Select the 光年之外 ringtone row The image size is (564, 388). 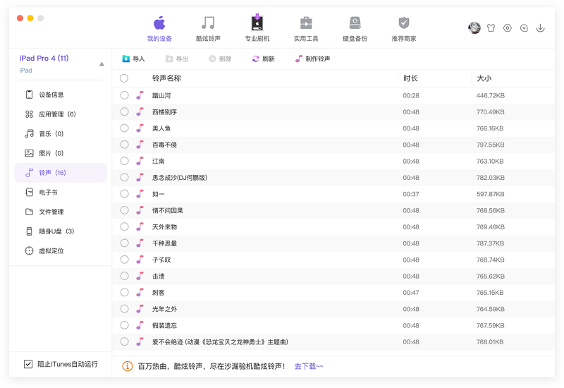coord(164,309)
